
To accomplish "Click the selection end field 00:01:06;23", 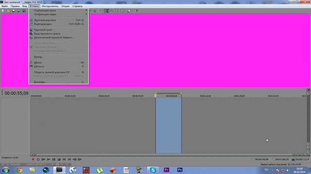I will click(282, 159).
